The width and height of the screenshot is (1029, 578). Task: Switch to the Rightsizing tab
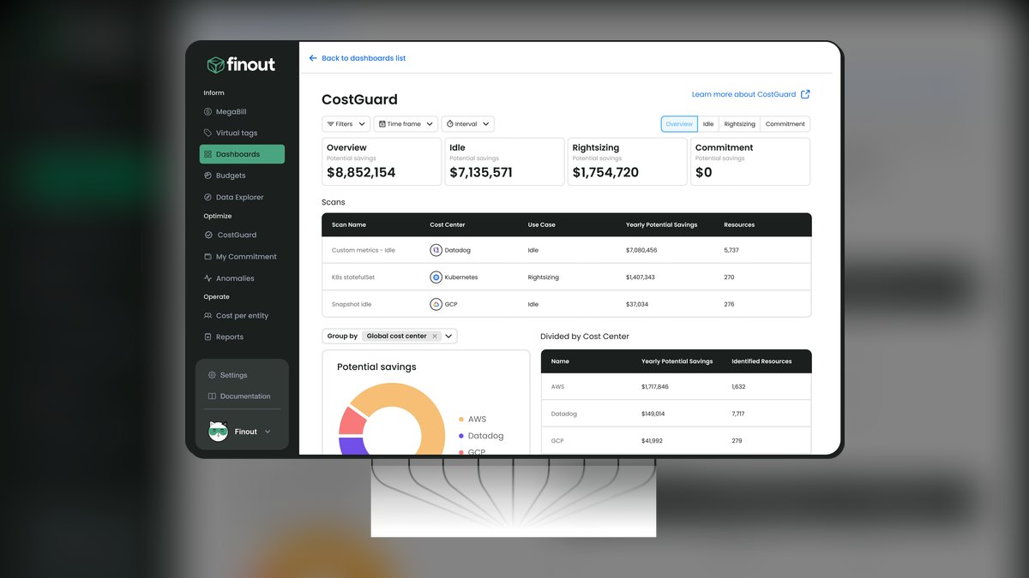coord(739,124)
